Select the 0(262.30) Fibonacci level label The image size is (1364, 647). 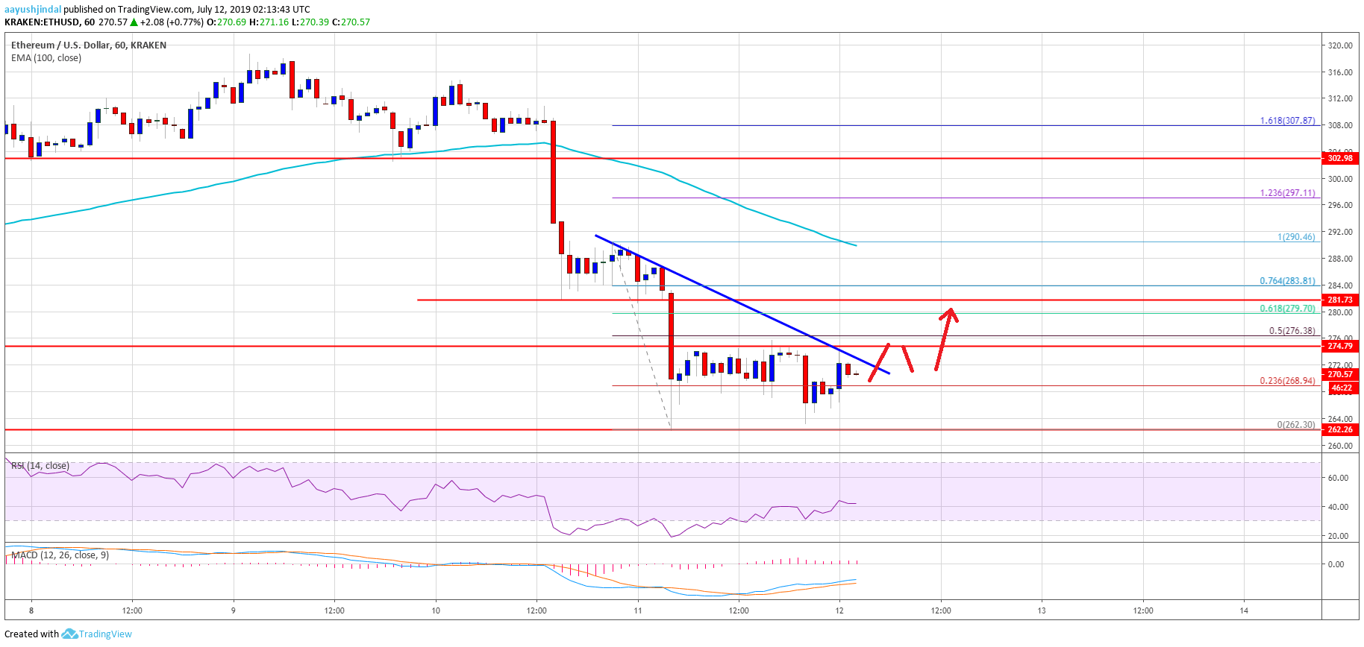click(1296, 425)
